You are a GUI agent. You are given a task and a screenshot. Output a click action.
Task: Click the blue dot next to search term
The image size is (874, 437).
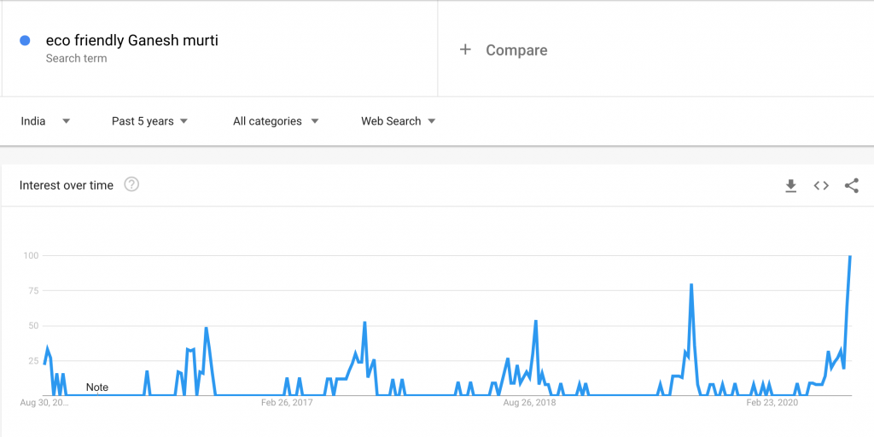[25, 41]
